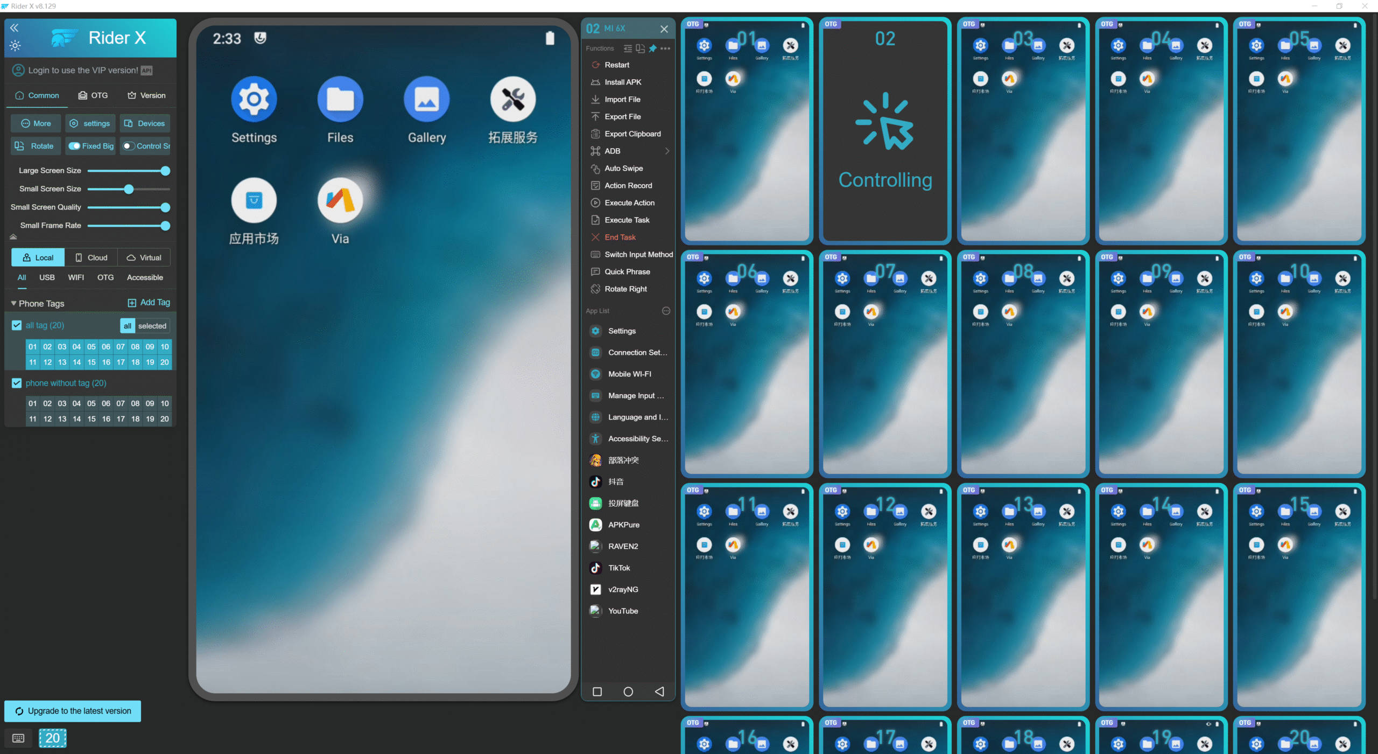Open the settings button in Common panel
This screenshot has width=1378, height=754.
pyautogui.click(x=90, y=123)
